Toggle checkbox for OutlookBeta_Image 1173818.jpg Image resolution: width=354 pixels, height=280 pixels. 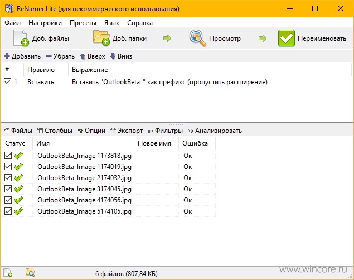[8, 156]
